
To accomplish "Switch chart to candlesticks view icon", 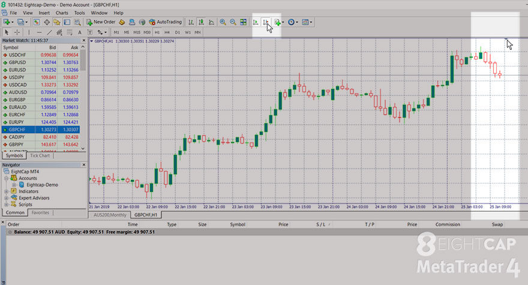I will (x=201, y=22).
